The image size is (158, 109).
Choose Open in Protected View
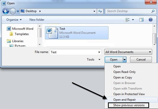tap(131, 94)
